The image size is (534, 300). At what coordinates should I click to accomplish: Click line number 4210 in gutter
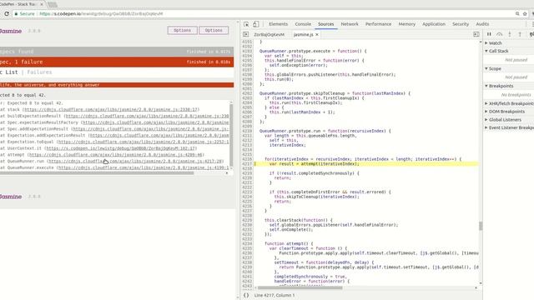pos(247,131)
